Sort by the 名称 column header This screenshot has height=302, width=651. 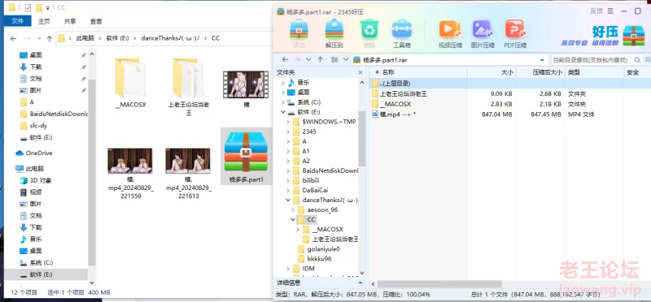[418, 72]
